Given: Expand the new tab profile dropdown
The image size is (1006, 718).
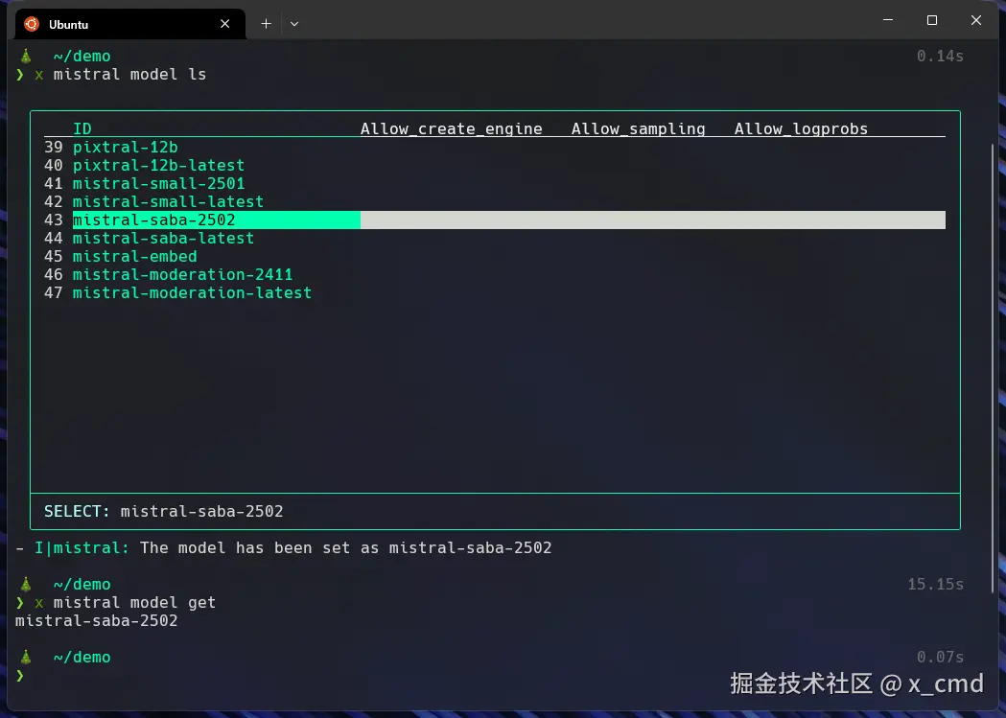Looking at the screenshot, I should [x=294, y=24].
